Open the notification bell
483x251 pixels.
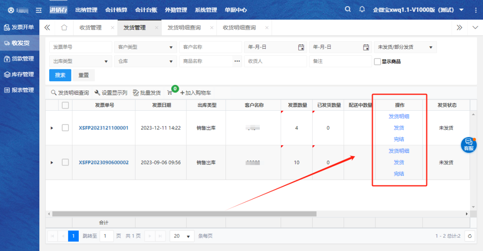click(x=362, y=9)
